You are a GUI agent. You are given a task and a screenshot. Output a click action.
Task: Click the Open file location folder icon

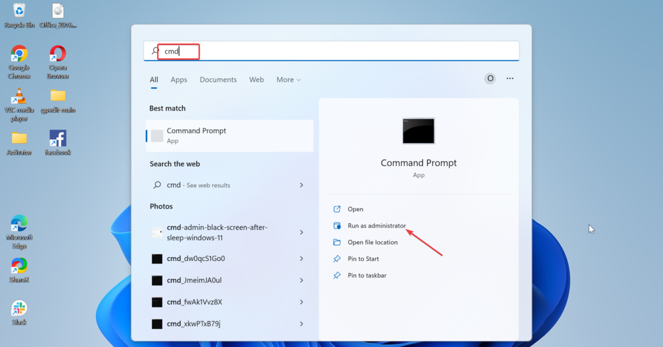[337, 242]
